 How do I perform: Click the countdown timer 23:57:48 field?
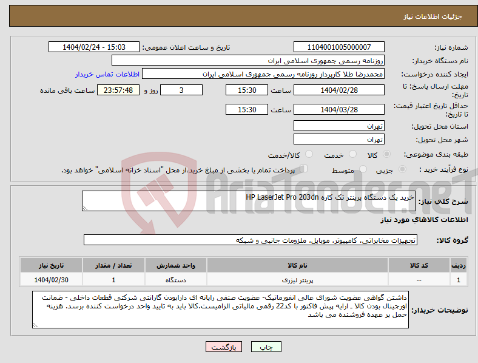coord(118,90)
